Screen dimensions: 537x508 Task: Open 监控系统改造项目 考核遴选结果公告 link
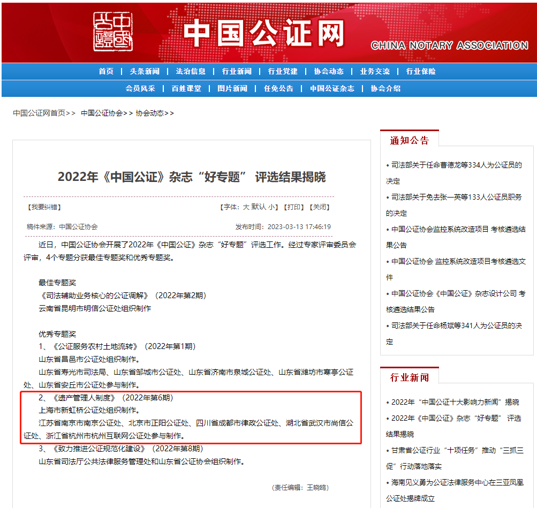point(456,237)
